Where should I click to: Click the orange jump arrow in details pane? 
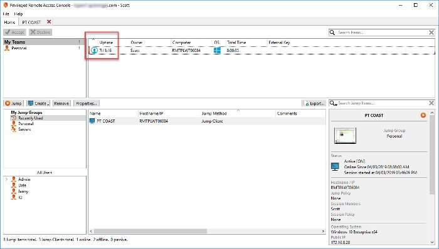(x=423, y=115)
